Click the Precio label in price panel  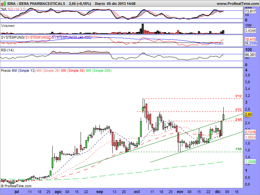6,71
